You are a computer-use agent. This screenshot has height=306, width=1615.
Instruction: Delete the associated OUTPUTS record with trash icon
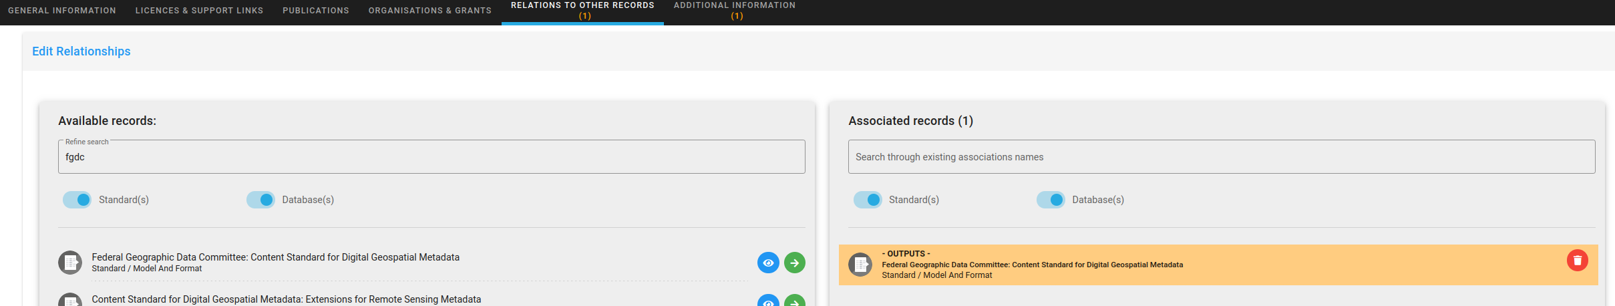1578,261
